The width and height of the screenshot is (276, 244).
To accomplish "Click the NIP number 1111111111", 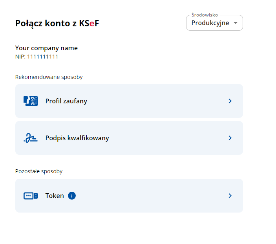I will click(42, 57).
